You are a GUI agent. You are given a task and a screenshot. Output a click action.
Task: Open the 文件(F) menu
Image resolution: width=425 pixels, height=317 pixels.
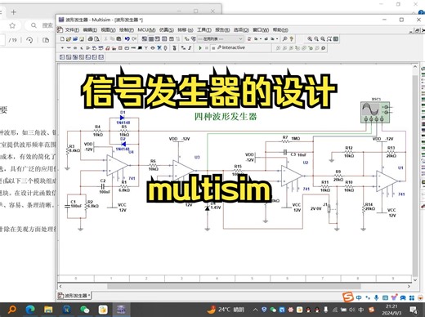click(72, 29)
